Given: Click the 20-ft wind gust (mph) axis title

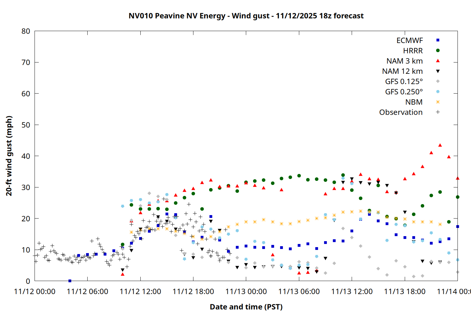Looking at the screenshot, I should [9, 156].
